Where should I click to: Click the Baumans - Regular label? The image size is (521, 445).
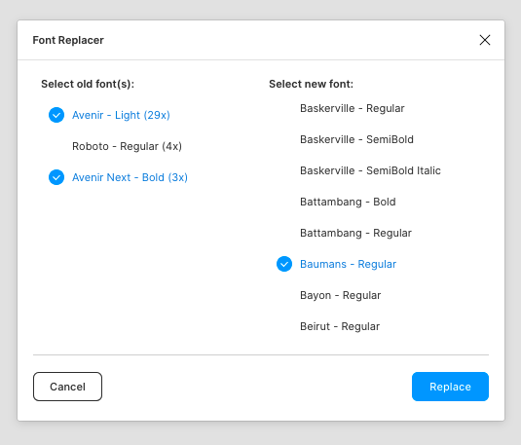tap(349, 264)
